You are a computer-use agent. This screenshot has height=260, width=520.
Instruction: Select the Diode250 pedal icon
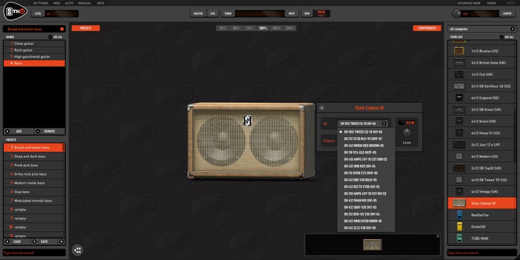click(x=459, y=226)
